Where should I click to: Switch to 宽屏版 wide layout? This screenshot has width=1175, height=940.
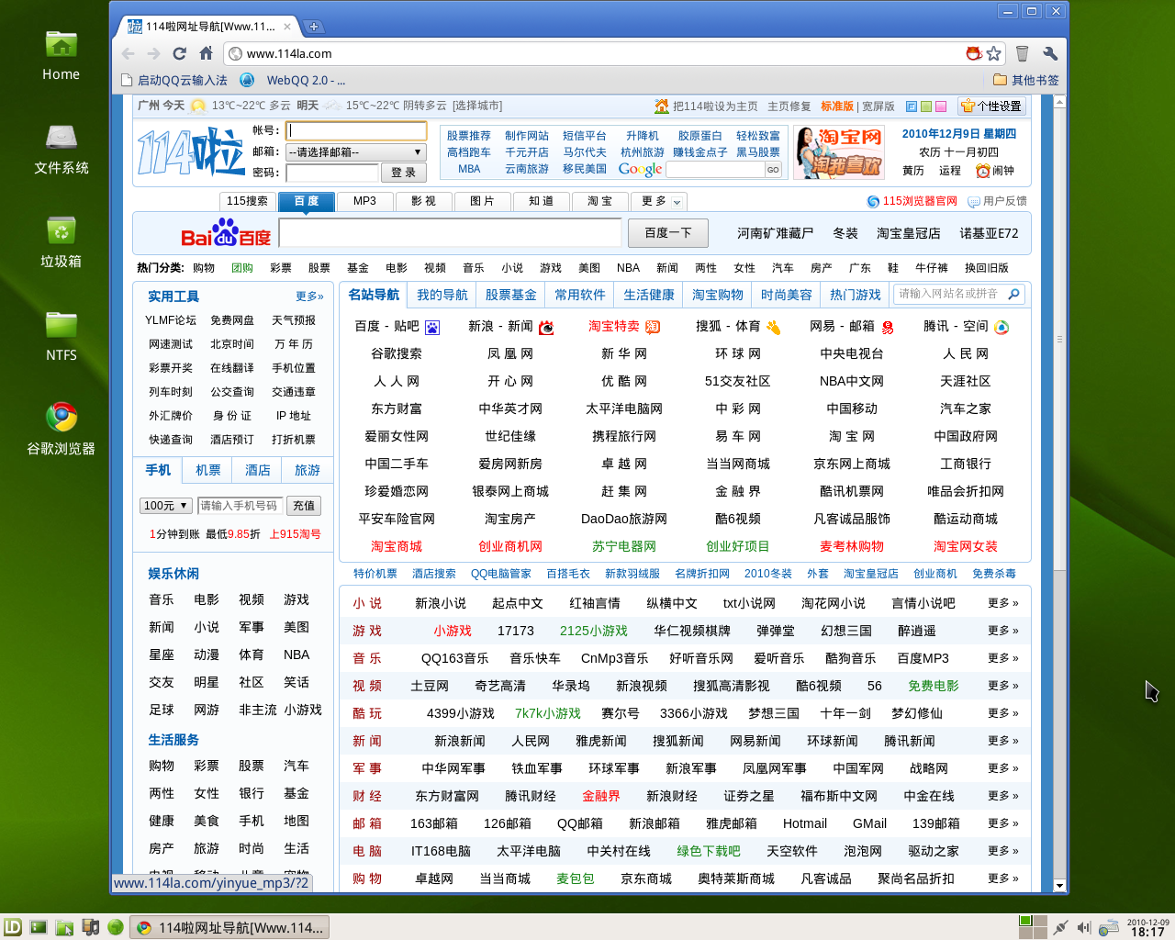coord(878,106)
